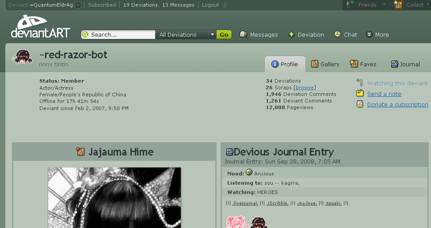Click the Chat smiley icon

pyautogui.click(x=337, y=34)
